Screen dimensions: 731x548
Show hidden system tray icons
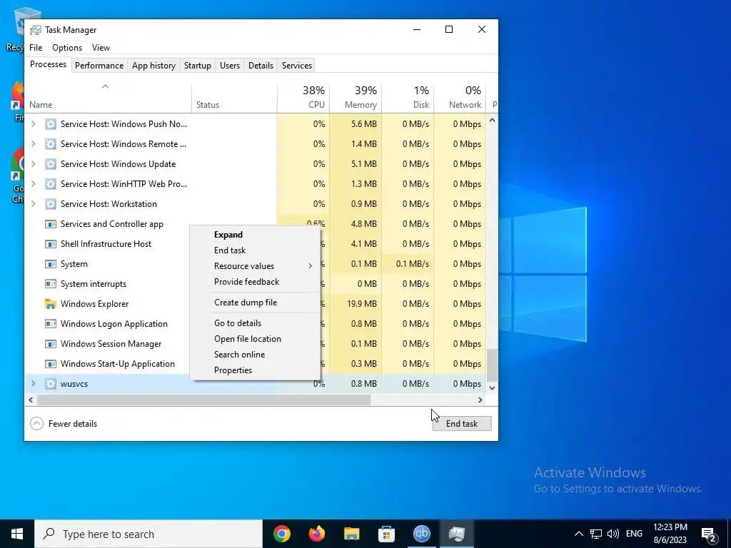578,534
